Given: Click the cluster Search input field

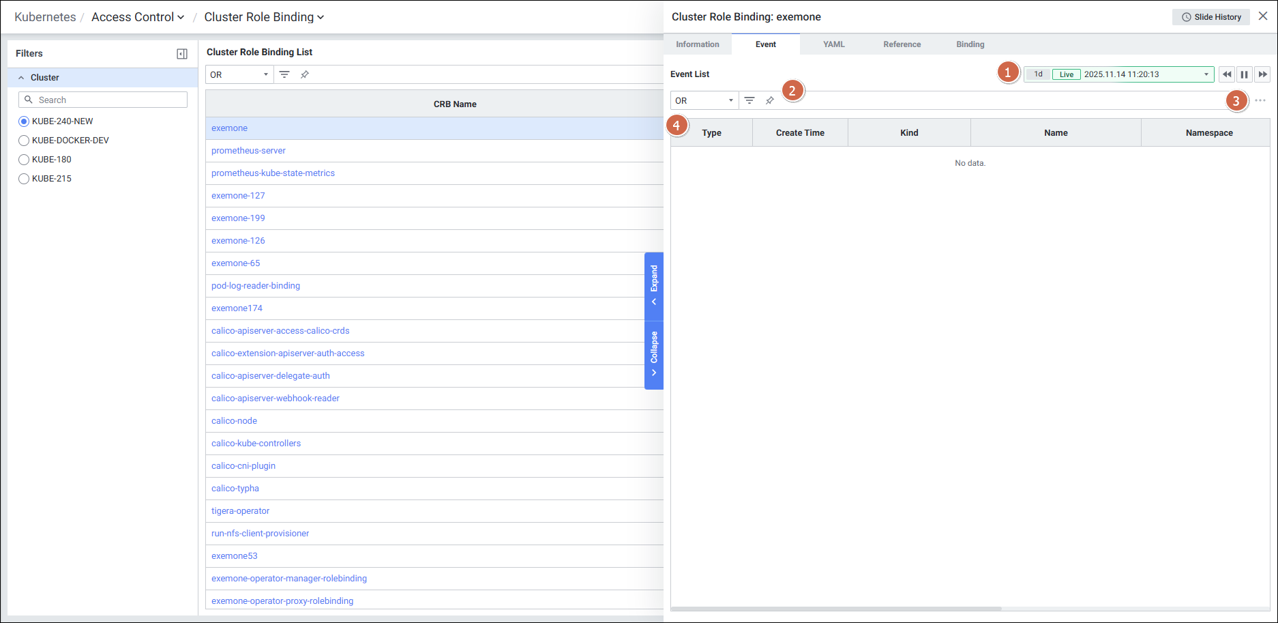Looking at the screenshot, I should (x=109, y=100).
